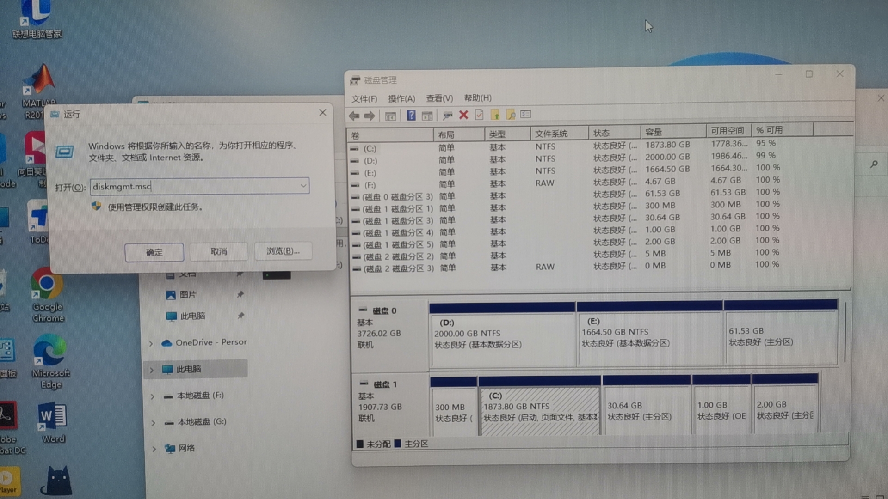This screenshot has height=499, width=888.
Task: Click the diskmgmt.msc input field
Action: point(194,186)
